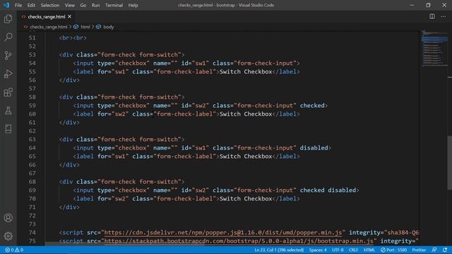The height and width of the screenshot is (254, 452).
Task: Close the checks_range.html tab
Action: (x=69, y=17)
